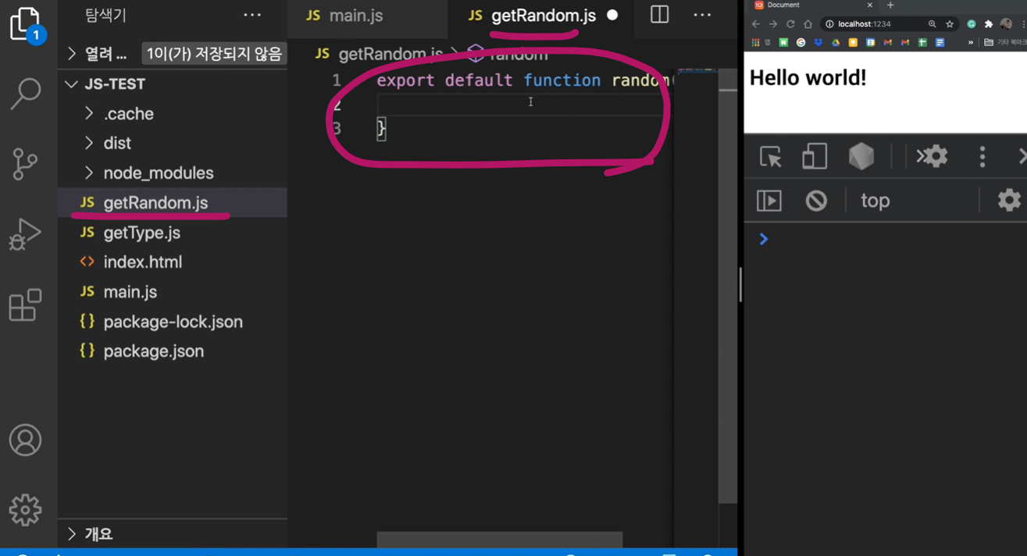Screen dimensions: 1027x556
Task: Open the editor more actions menu
Action: tap(702, 15)
